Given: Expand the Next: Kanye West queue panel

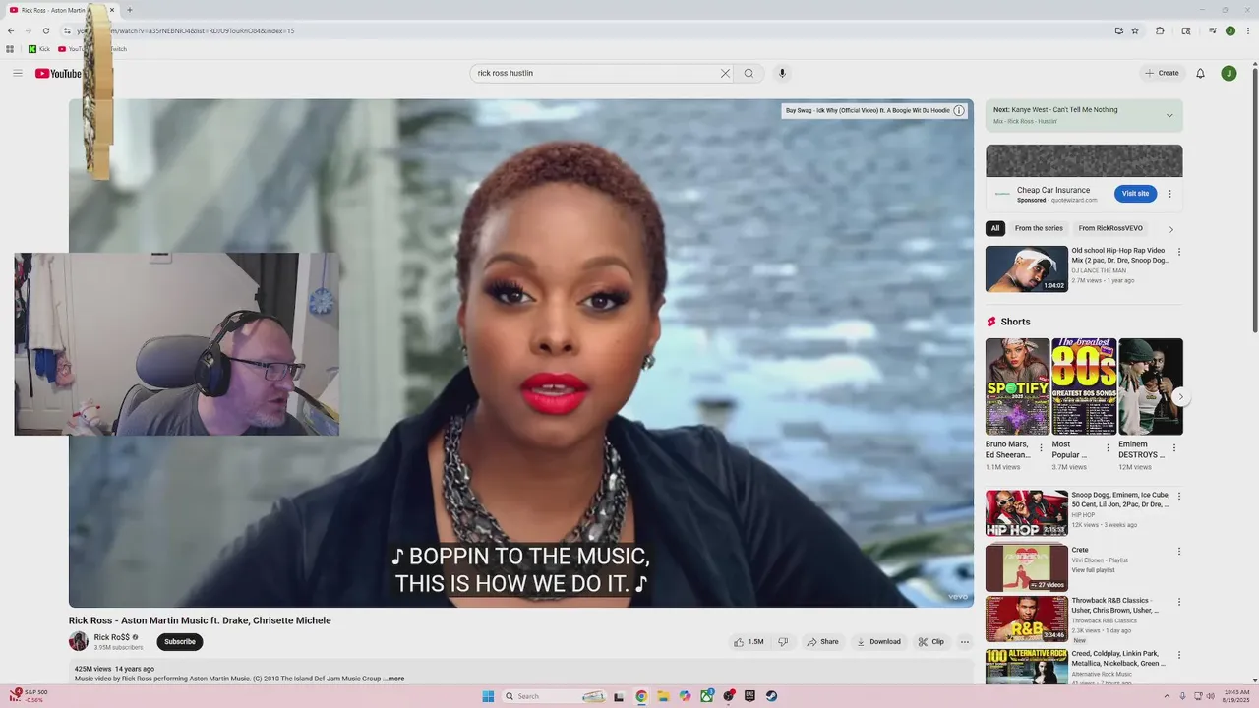Looking at the screenshot, I should (x=1169, y=115).
